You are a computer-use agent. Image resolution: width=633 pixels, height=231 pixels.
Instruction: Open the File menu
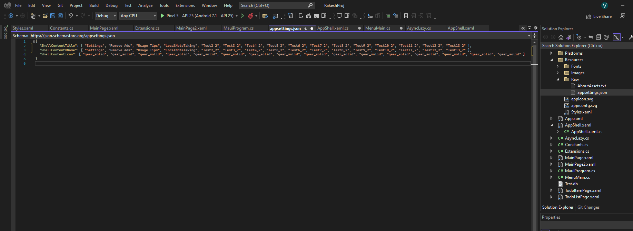point(18,5)
